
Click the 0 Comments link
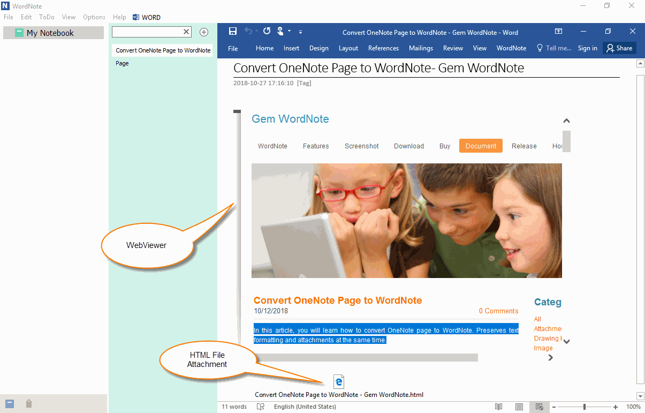click(x=498, y=311)
